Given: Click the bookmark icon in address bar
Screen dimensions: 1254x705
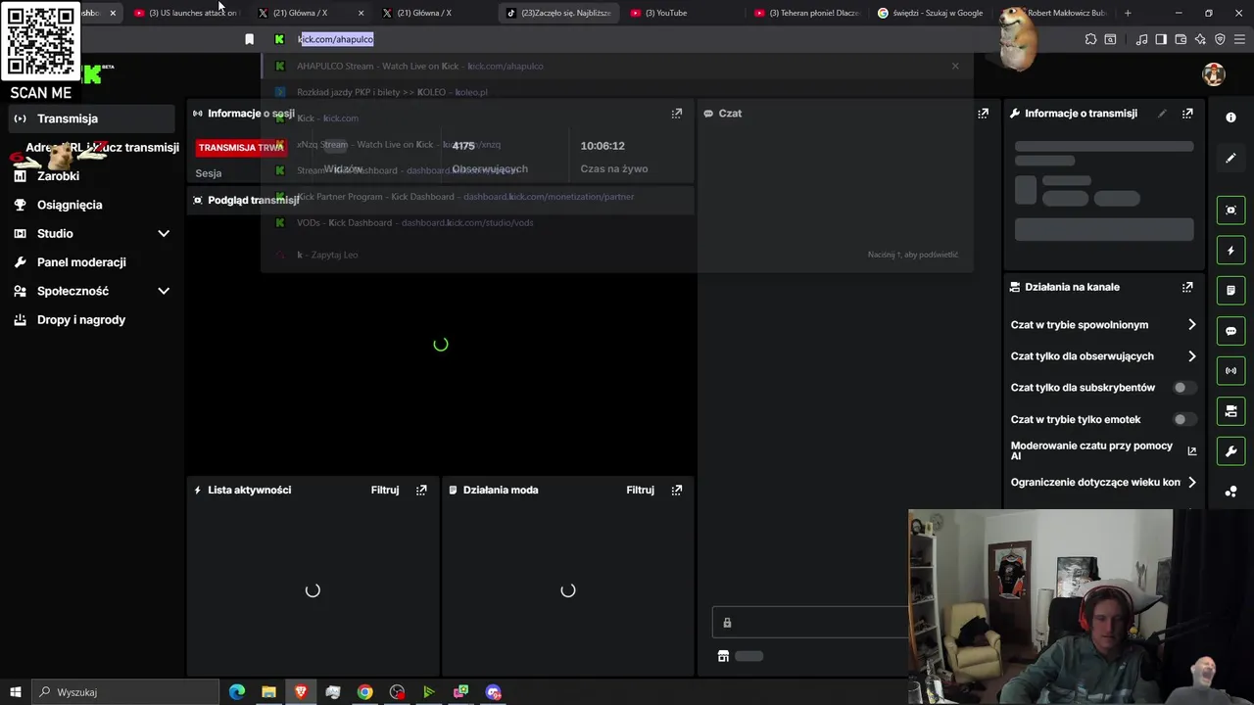Looking at the screenshot, I should [x=249, y=39].
